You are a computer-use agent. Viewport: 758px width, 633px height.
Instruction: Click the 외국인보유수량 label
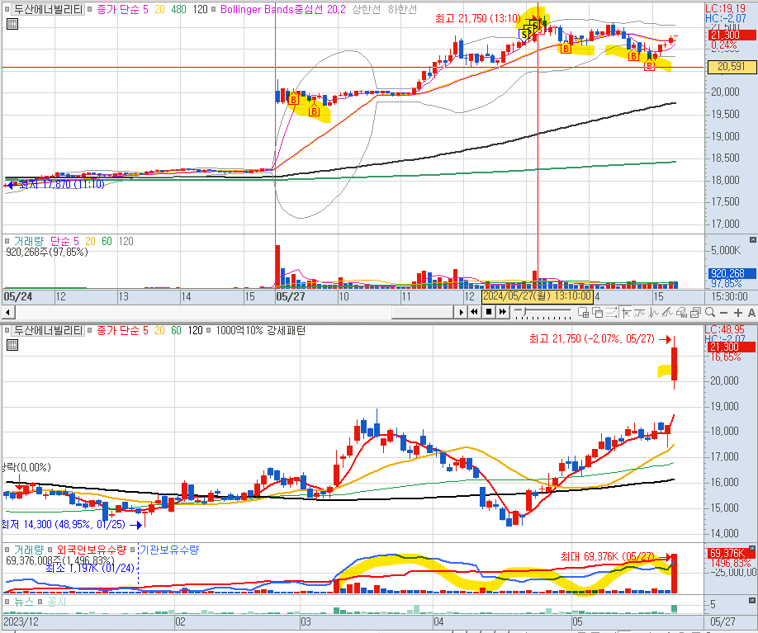tap(92, 550)
